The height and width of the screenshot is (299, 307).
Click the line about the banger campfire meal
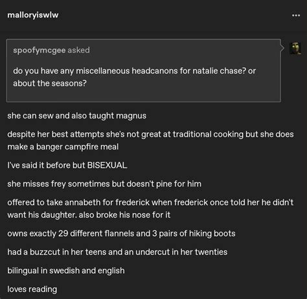pyautogui.click(x=150, y=140)
